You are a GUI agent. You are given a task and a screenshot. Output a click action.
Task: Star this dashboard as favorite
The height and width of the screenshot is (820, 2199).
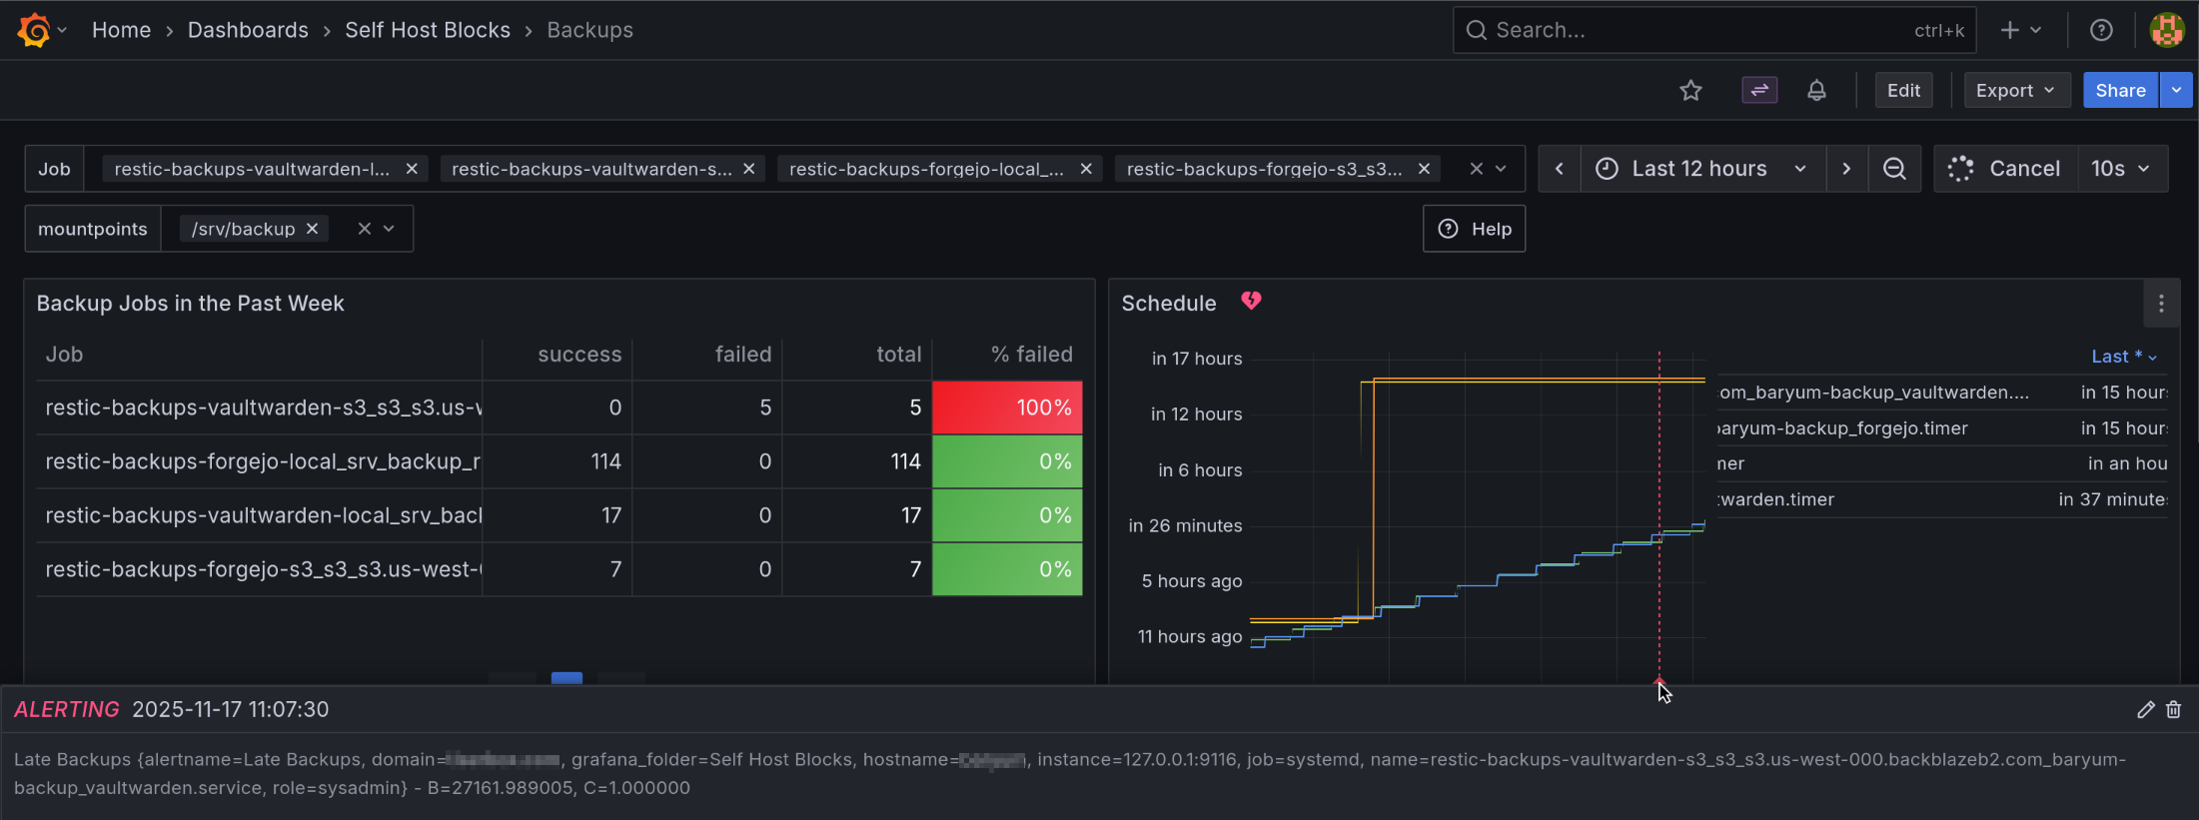click(1690, 90)
